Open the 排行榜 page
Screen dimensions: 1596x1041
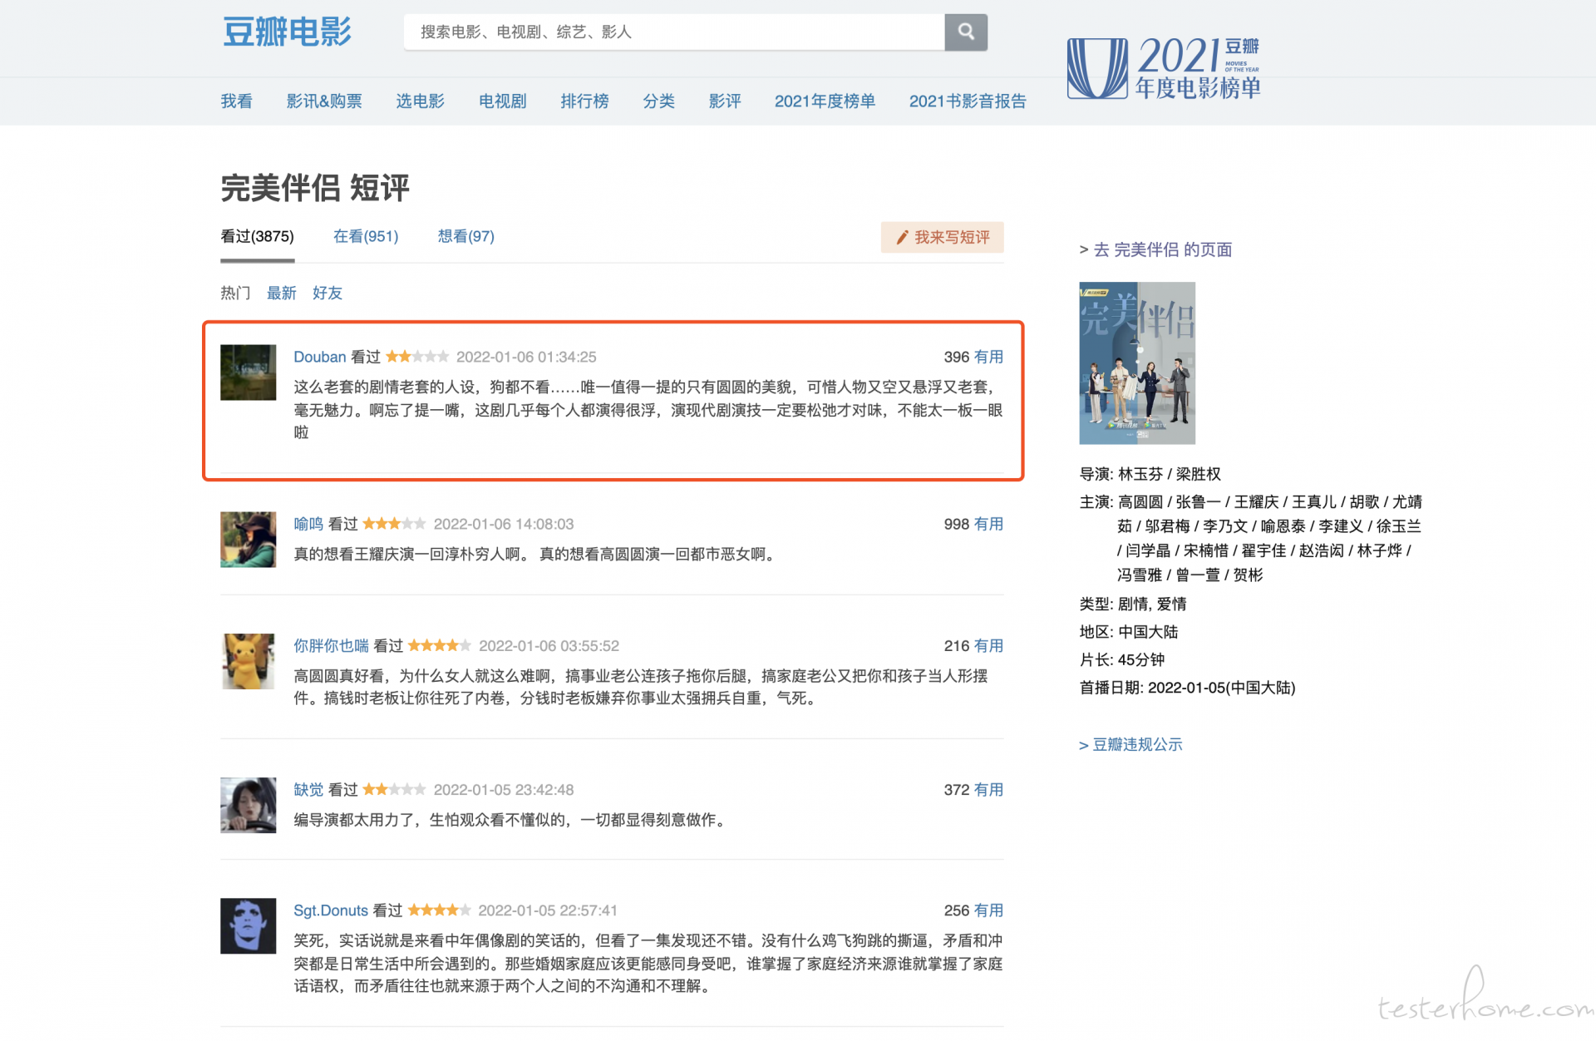coord(584,101)
